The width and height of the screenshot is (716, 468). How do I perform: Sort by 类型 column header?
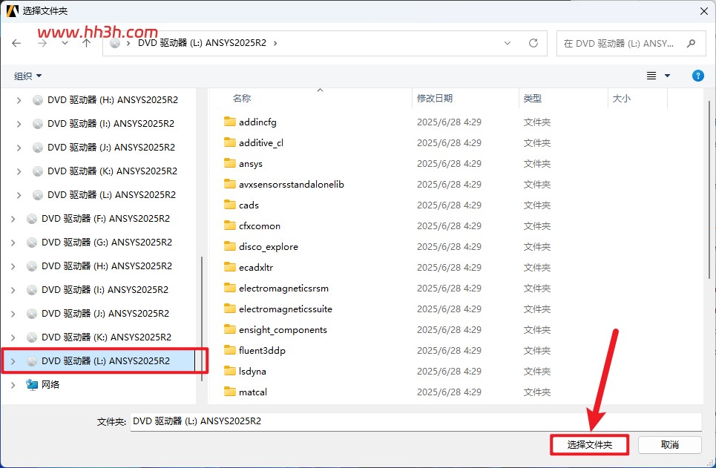(533, 98)
